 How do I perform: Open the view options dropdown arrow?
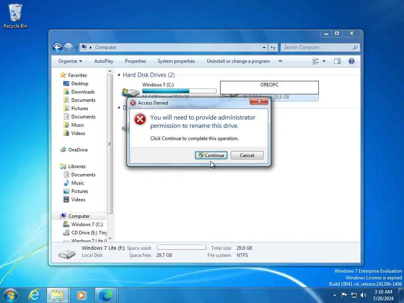324,61
